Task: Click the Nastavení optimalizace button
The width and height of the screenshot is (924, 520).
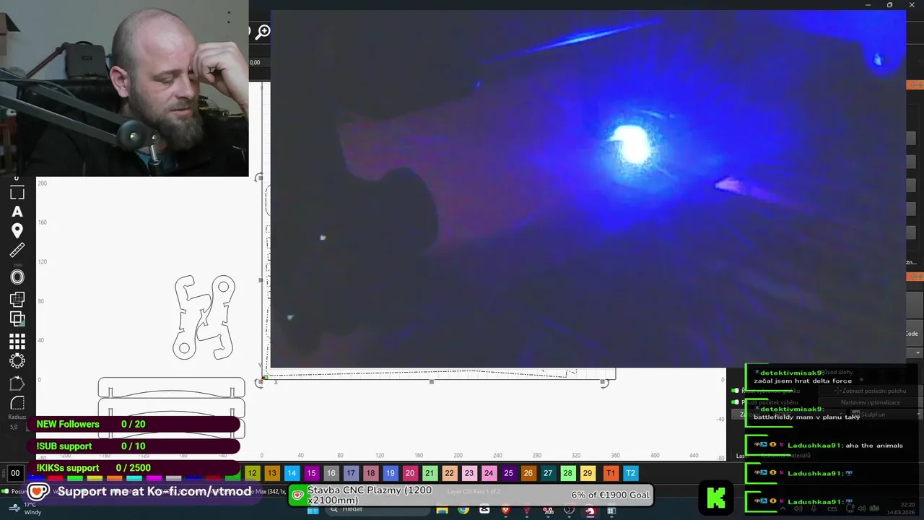Action: 870,402
